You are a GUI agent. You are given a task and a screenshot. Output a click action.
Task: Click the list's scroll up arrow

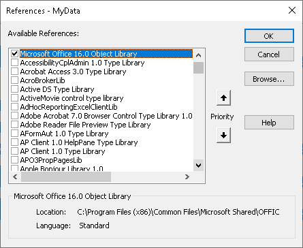coord(198,55)
